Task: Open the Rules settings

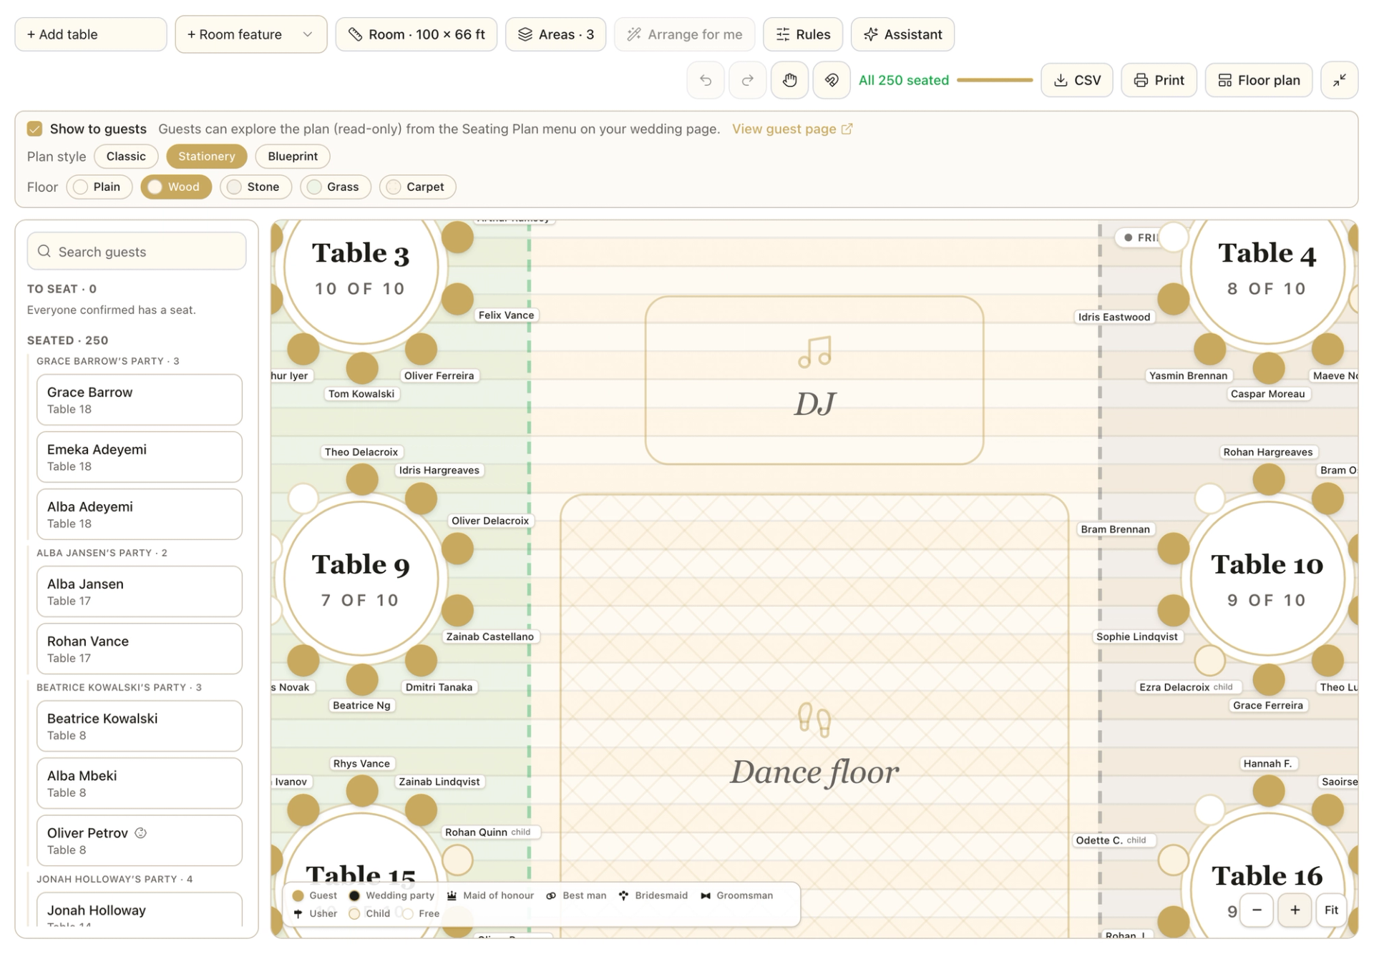Action: (x=803, y=34)
